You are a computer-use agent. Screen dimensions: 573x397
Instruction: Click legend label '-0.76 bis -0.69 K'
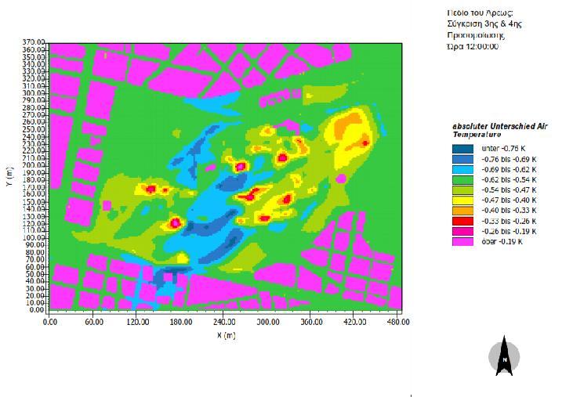[509, 160]
